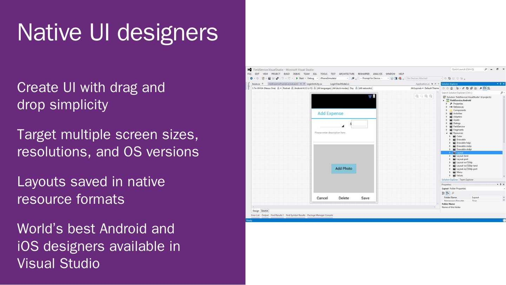Close the Solution Explorer panel

click(504, 84)
